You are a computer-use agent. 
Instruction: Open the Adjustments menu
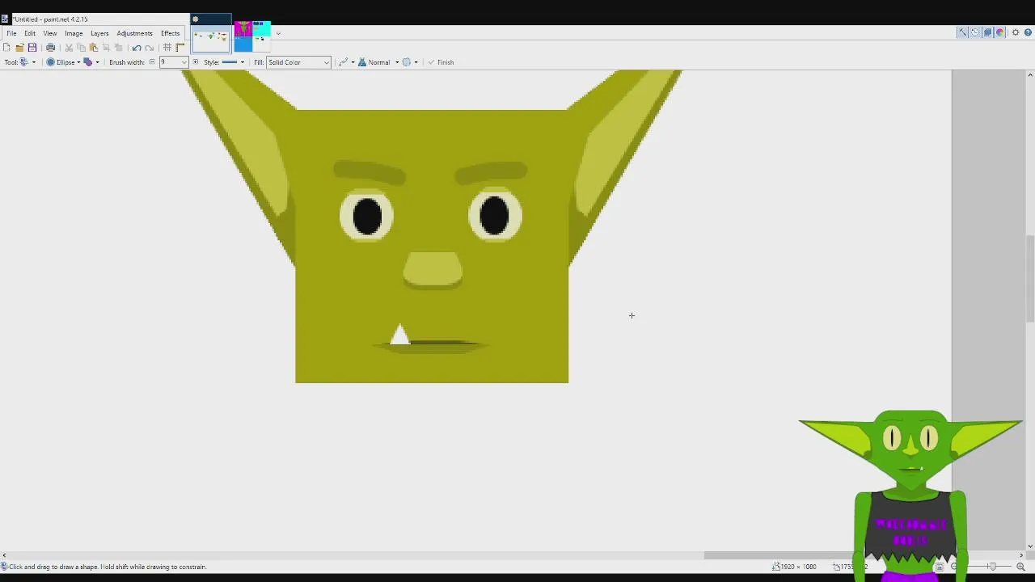[134, 33]
